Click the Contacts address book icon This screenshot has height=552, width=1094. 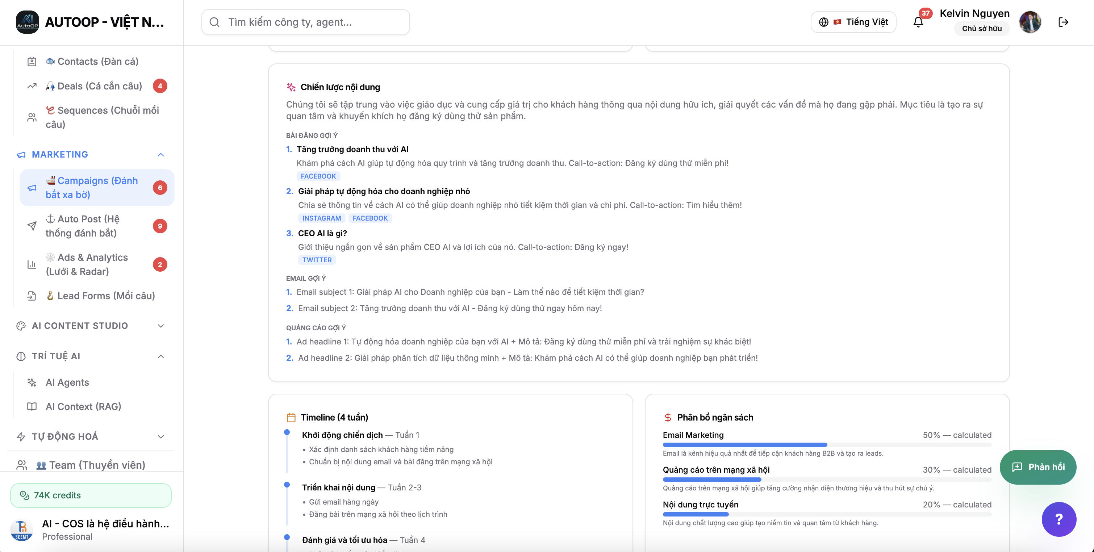point(32,62)
